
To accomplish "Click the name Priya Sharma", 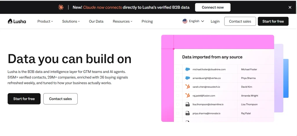I will tap(248, 78).
